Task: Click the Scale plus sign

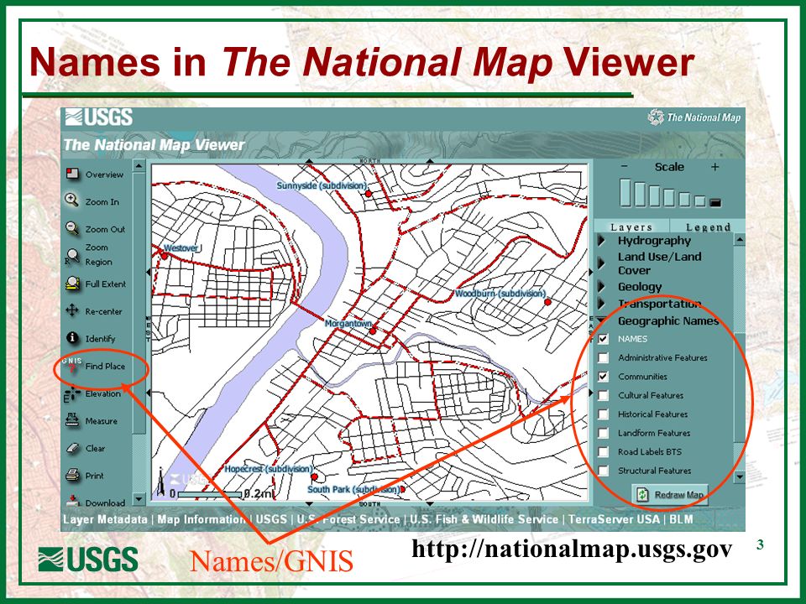Action: (714, 167)
